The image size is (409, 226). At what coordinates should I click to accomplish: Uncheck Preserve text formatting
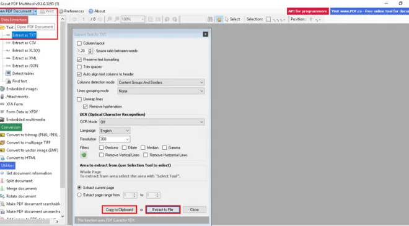pyautogui.click(x=79, y=59)
